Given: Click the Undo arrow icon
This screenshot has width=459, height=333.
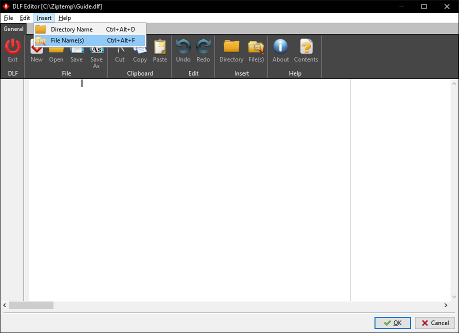Looking at the screenshot, I should tap(183, 46).
